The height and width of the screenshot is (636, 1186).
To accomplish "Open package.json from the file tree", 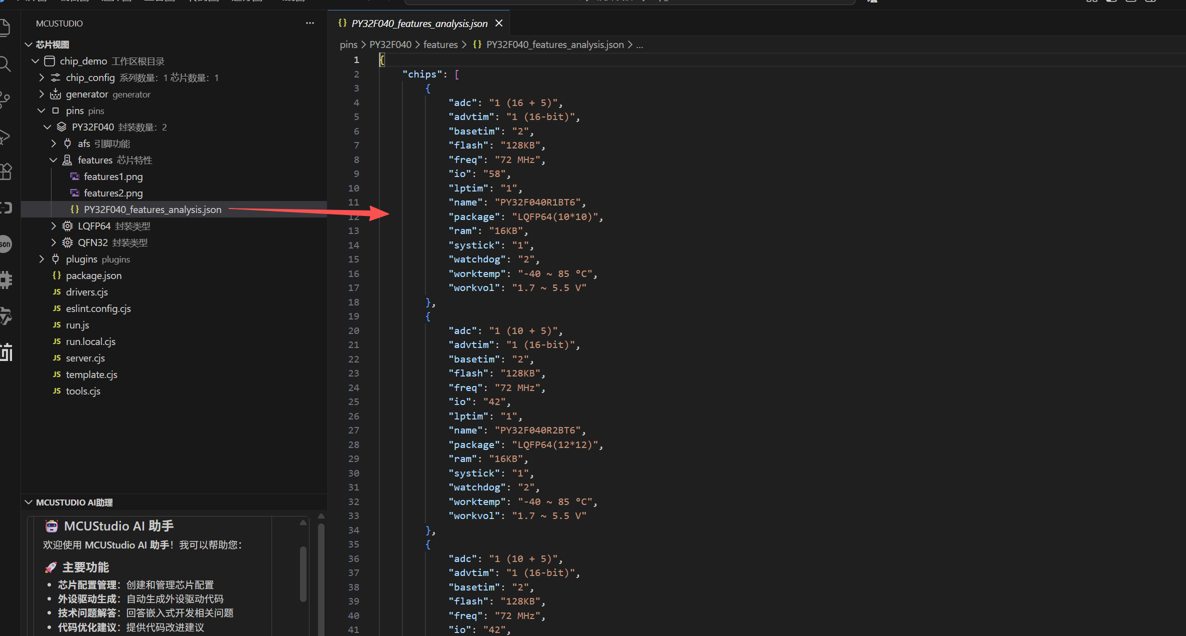I will coord(94,275).
